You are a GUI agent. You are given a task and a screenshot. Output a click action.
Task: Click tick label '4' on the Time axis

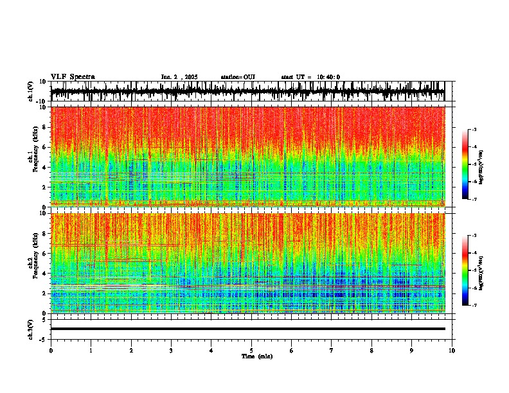211,351
